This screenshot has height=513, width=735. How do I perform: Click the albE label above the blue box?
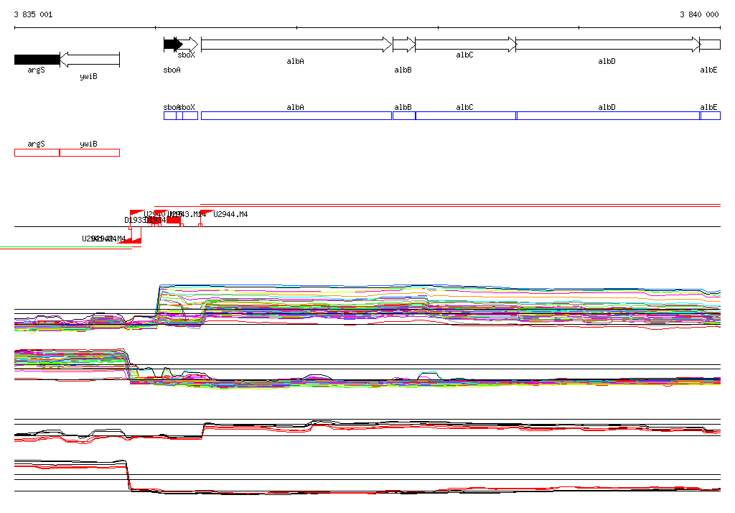pyautogui.click(x=708, y=108)
